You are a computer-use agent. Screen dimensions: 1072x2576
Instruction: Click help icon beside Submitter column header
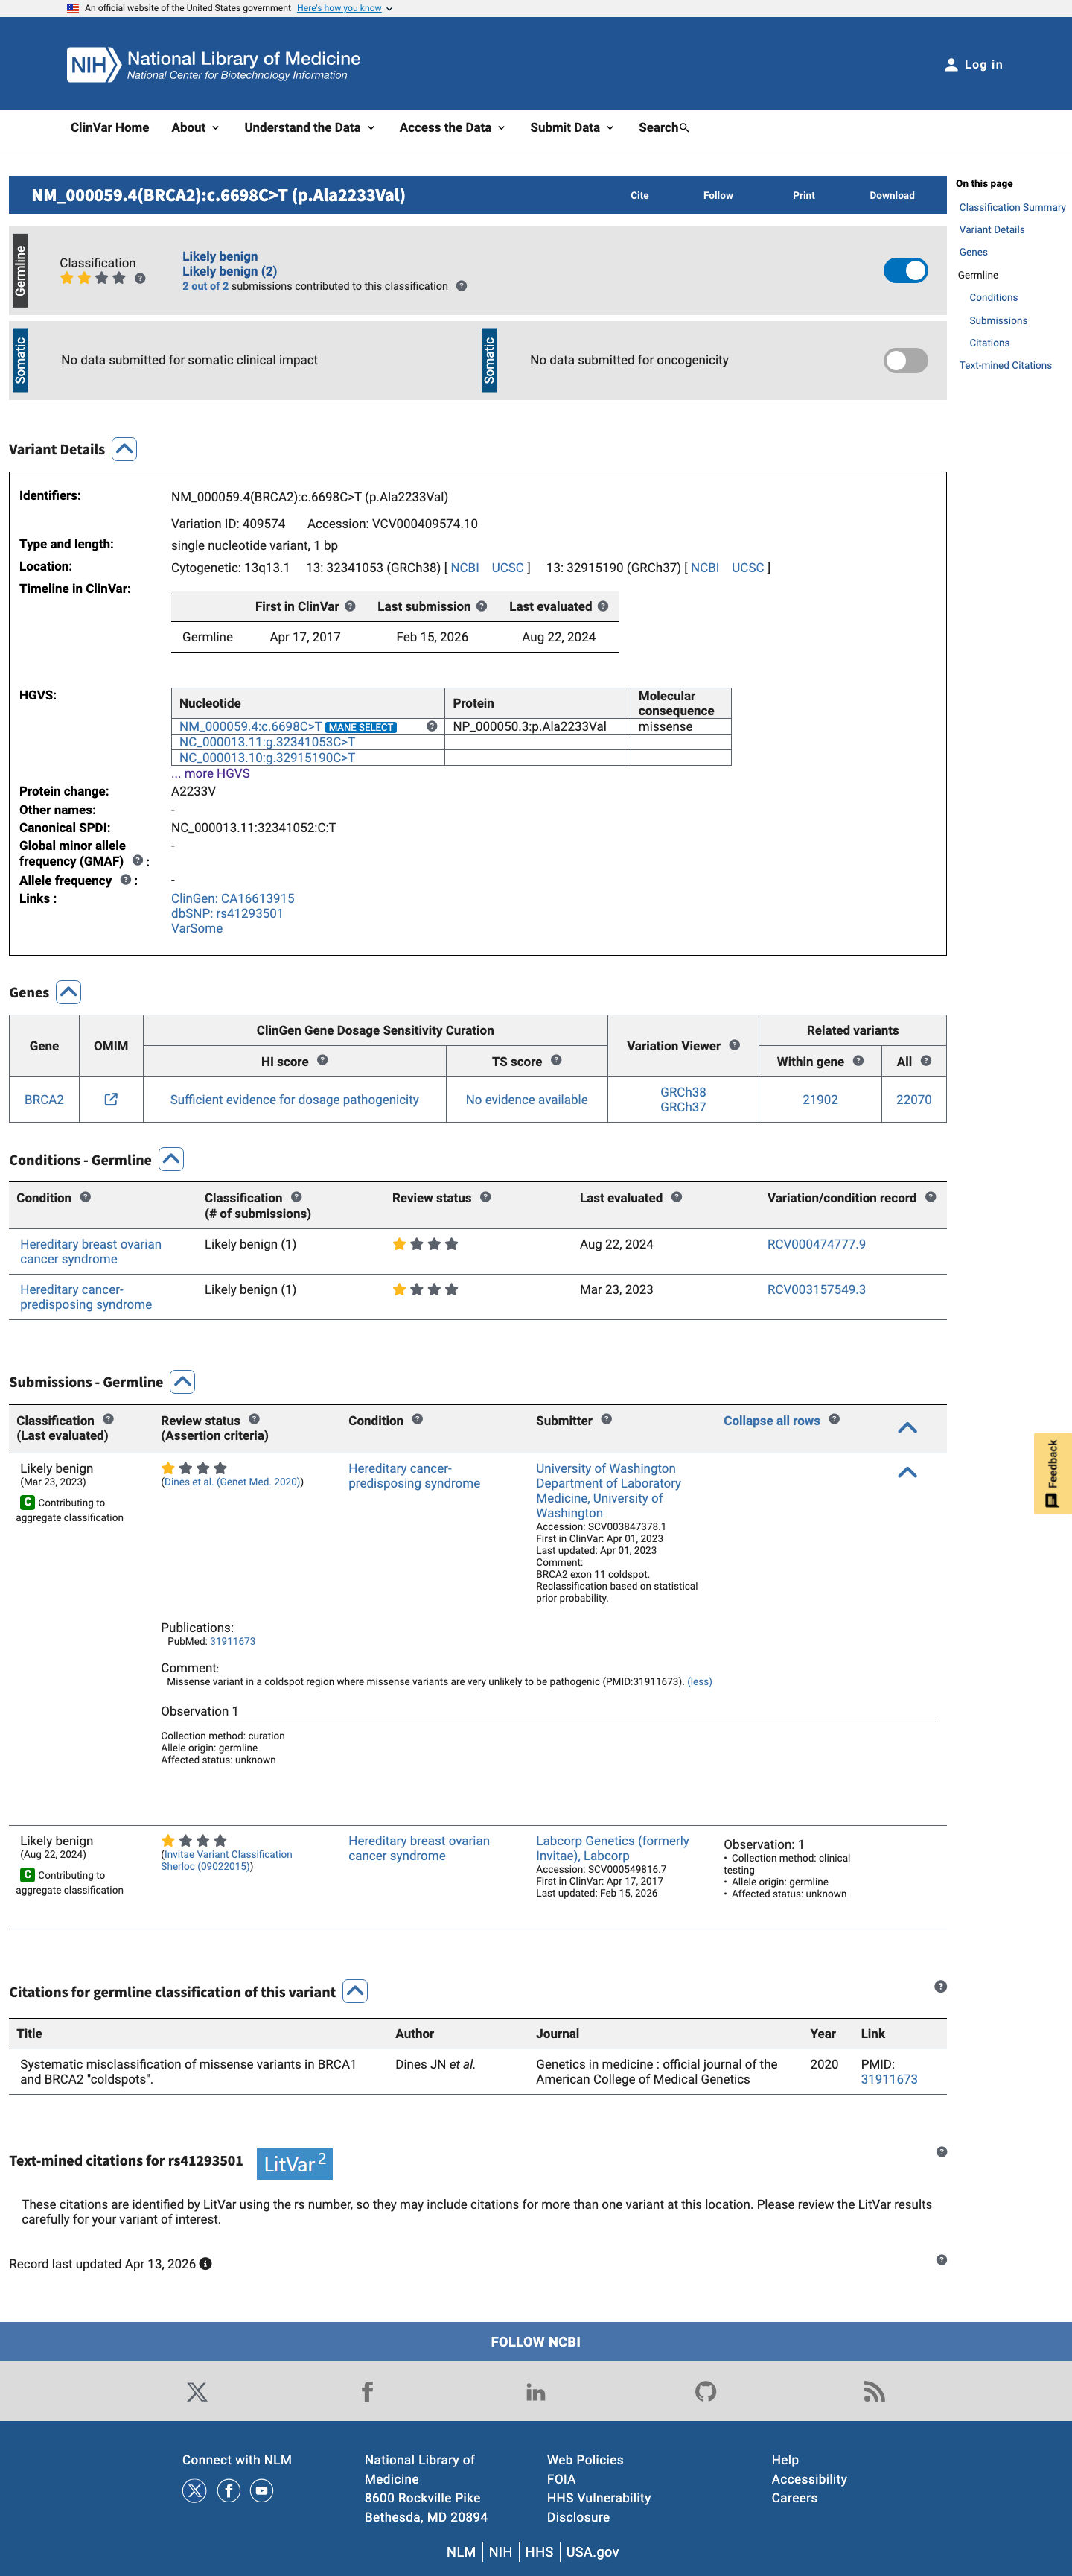coord(607,1420)
